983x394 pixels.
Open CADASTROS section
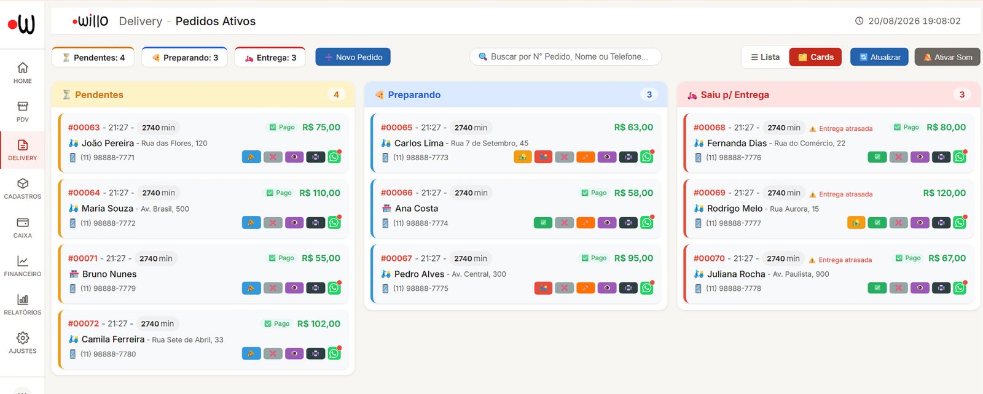(23, 189)
